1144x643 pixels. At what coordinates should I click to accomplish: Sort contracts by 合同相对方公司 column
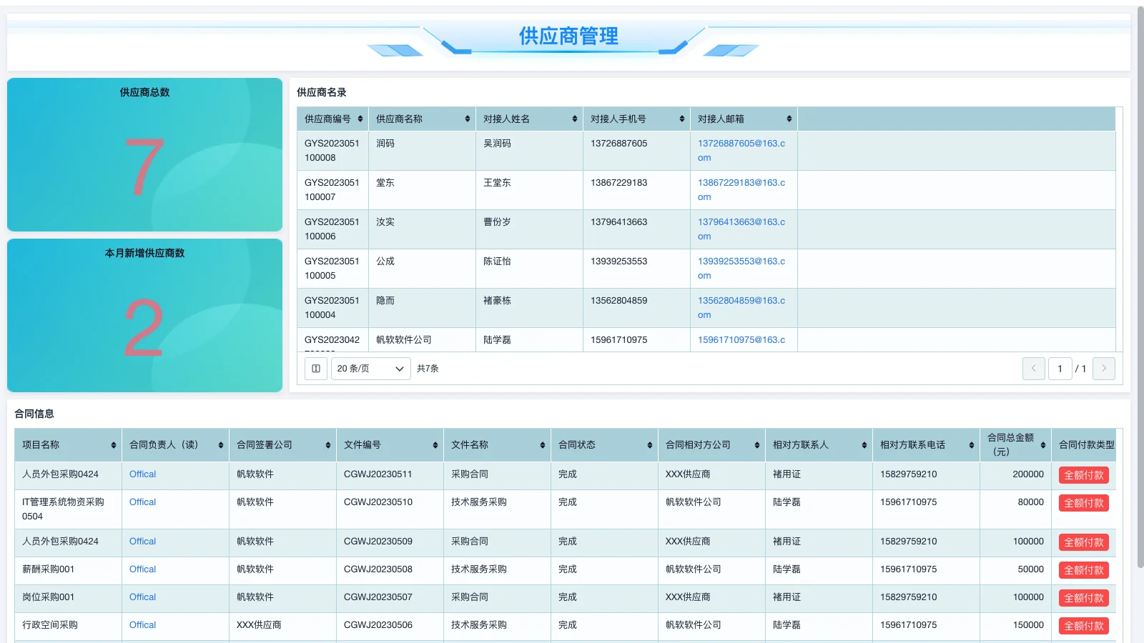pyautogui.click(x=757, y=445)
